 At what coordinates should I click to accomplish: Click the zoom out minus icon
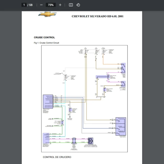pyautogui.click(x=41, y=5)
